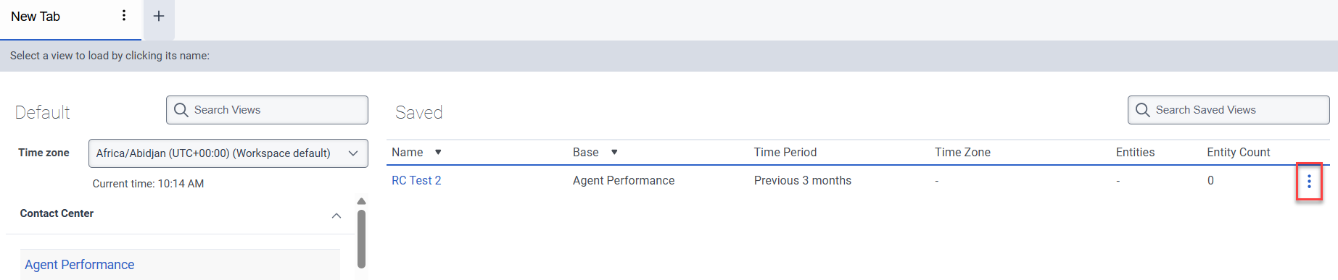Sort saved views by Name arrow

[438, 152]
